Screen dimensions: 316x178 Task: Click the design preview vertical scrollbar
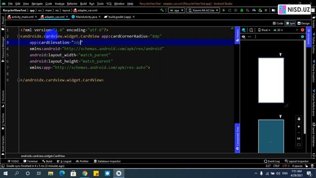[305, 87]
